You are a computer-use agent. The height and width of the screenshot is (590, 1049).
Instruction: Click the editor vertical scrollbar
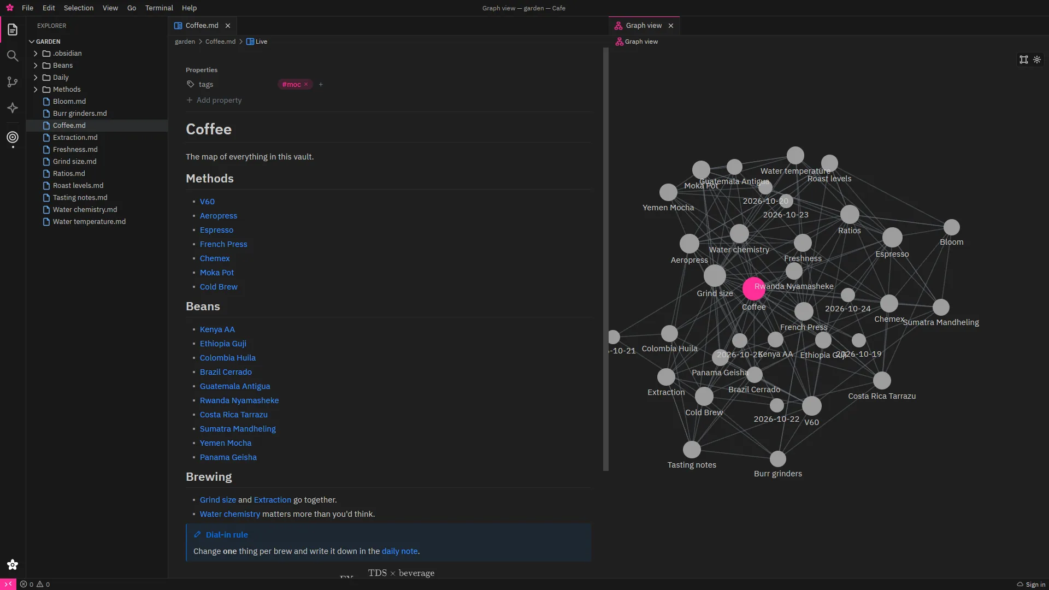(x=605, y=259)
